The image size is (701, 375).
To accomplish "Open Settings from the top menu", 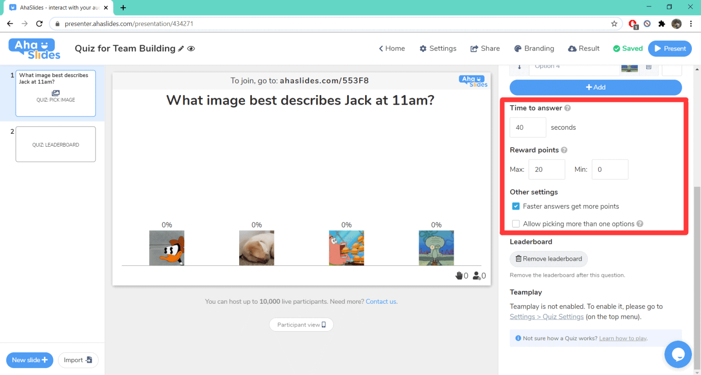I will click(x=438, y=48).
